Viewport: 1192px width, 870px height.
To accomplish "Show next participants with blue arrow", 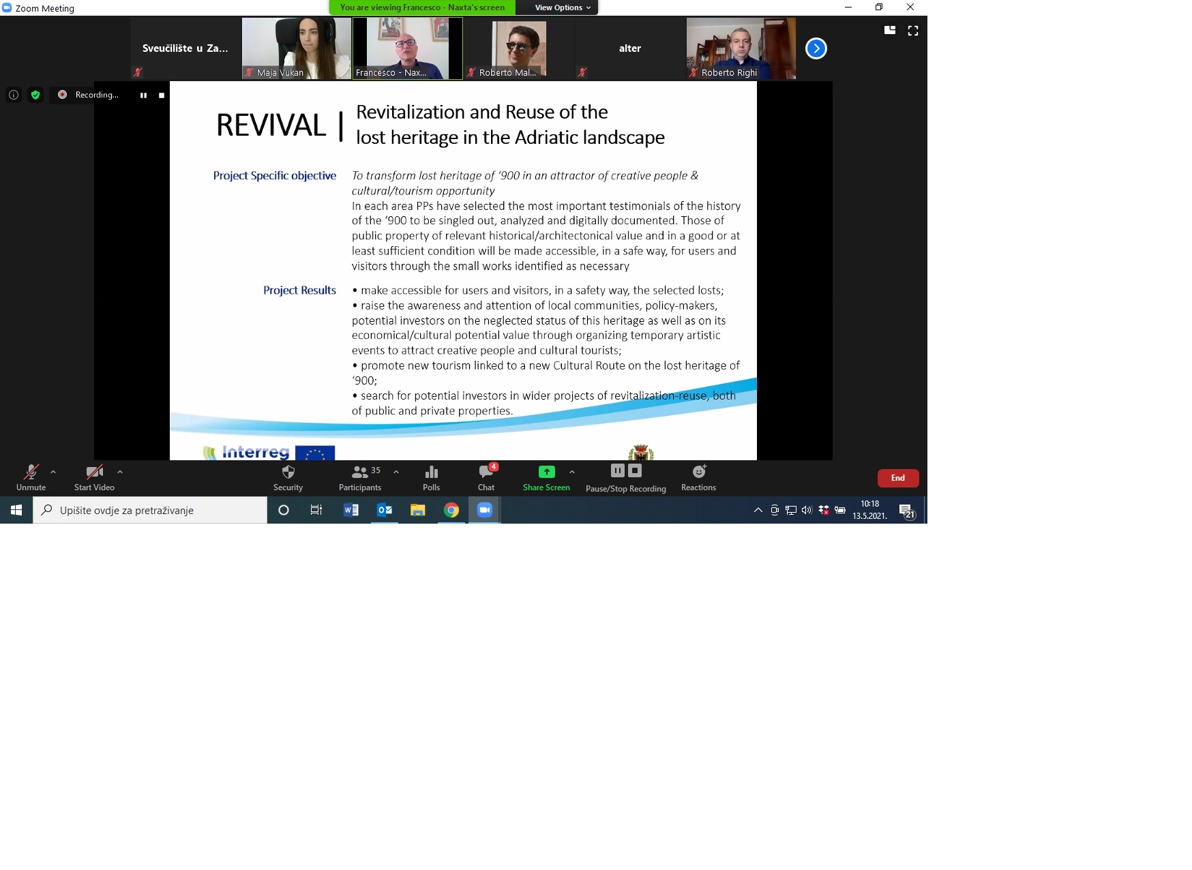I will [x=816, y=48].
